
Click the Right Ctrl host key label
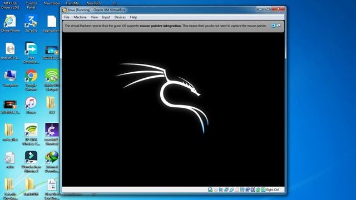coord(273,190)
